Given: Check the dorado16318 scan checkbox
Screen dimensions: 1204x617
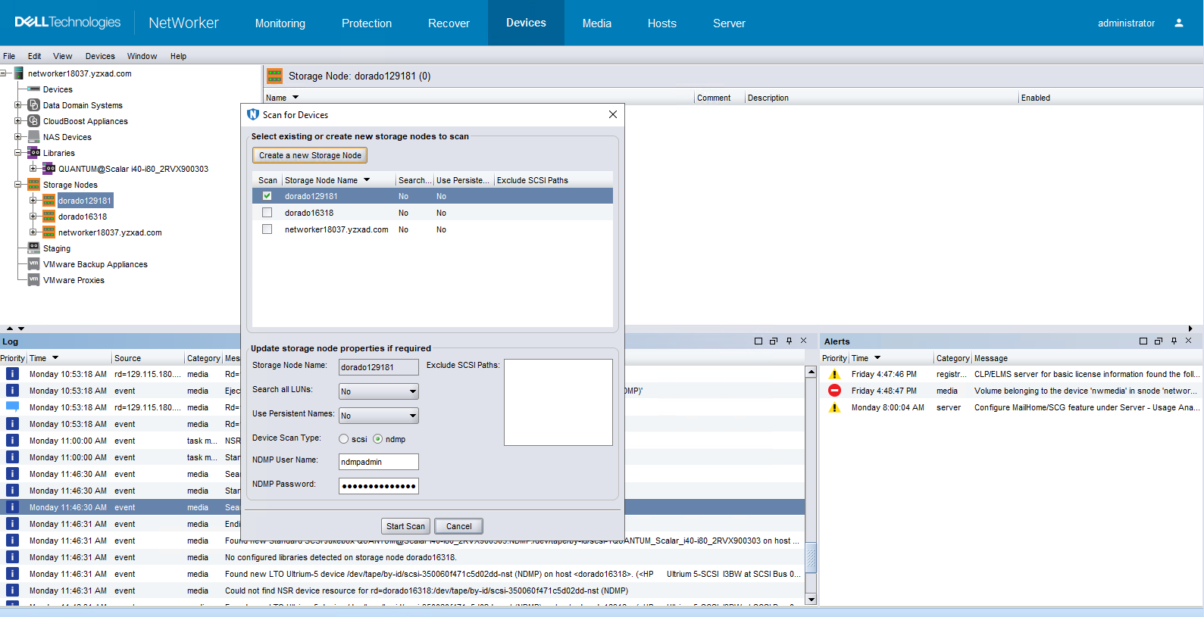Looking at the screenshot, I should (267, 213).
